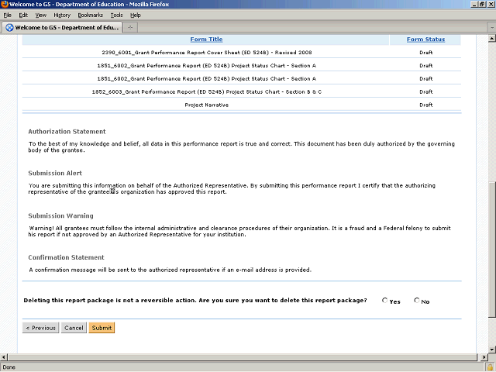This screenshot has height=372, width=496.
Task: Minimize the Firefox window
Action: (474, 5)
